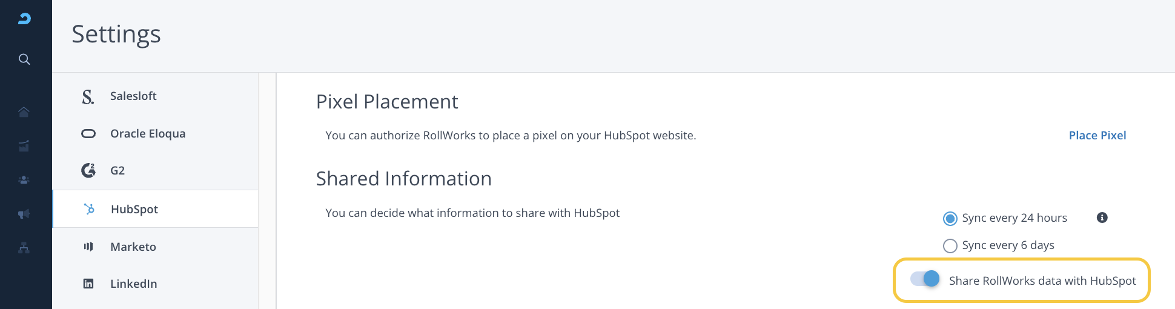The width and height of the screenshot is (1175, 309).
Task: Select Oracle Eloqua in the integrations list
Action: (148, 134)
